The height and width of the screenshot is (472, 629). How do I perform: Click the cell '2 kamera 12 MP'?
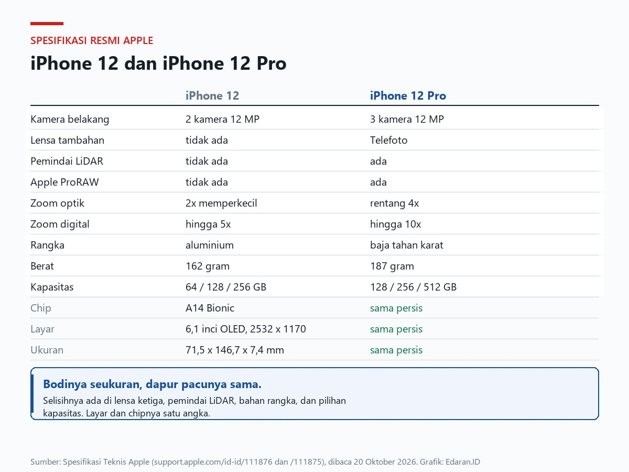tap(222, 119)
